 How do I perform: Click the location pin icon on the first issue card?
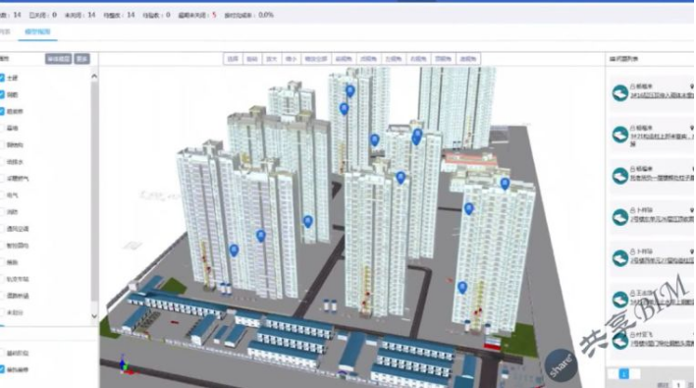(691, 86)
